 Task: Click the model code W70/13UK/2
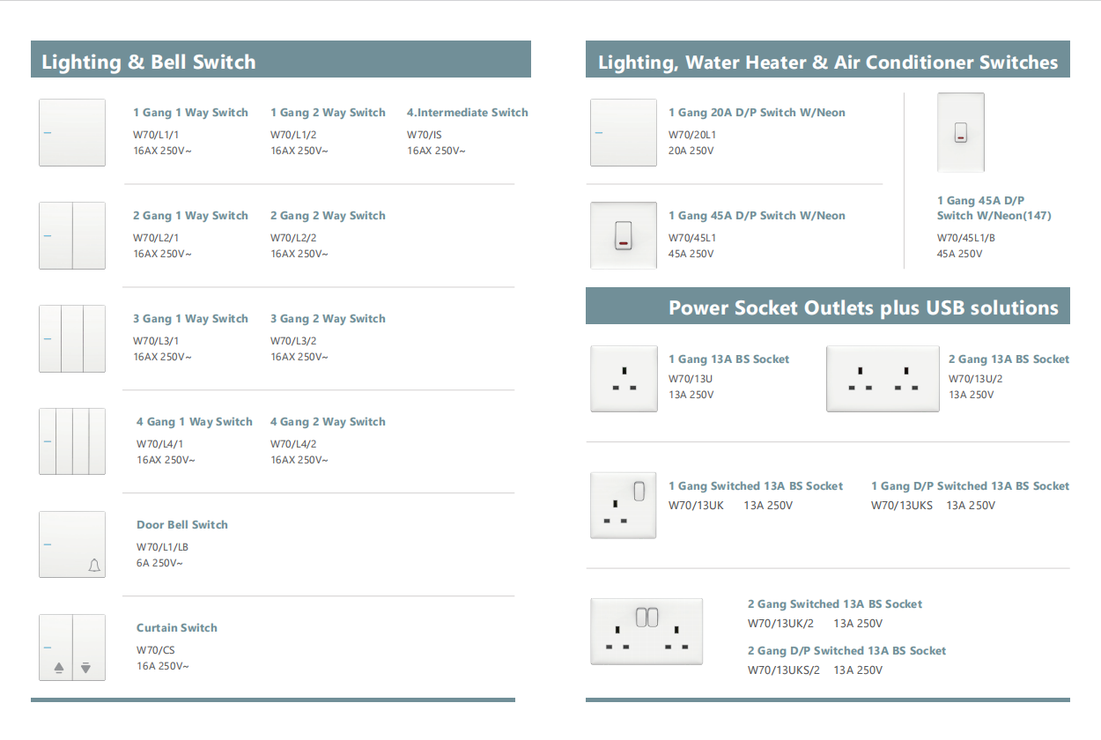click(781, 624)
